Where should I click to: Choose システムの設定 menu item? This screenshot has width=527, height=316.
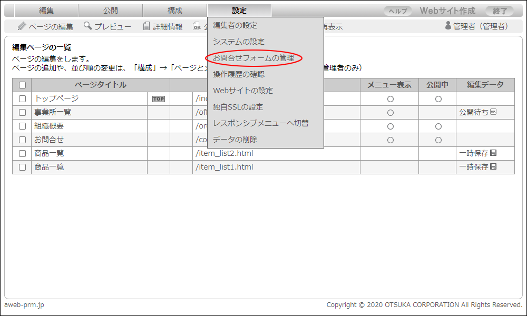click(239, 42)
